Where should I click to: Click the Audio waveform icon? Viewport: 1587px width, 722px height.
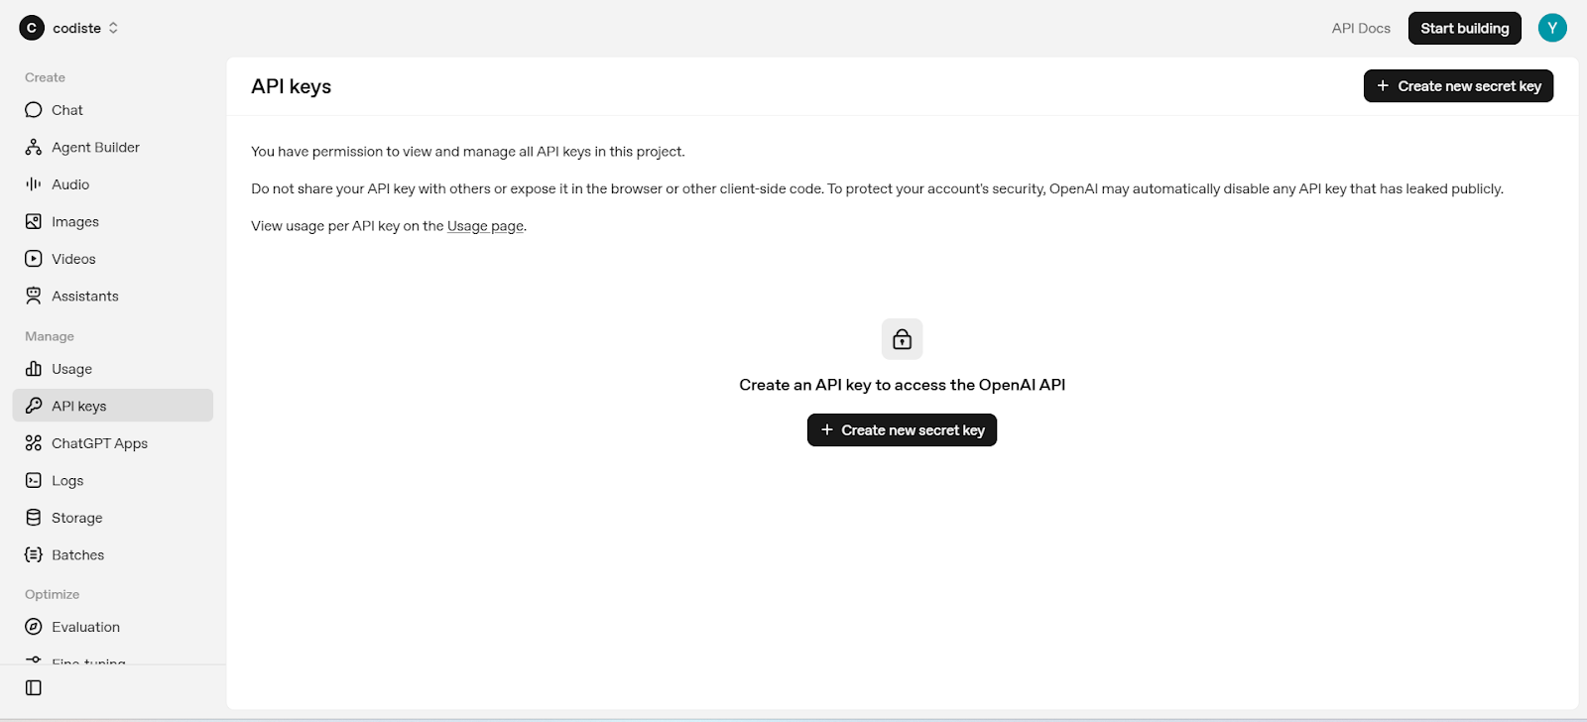tap(34, 184)
